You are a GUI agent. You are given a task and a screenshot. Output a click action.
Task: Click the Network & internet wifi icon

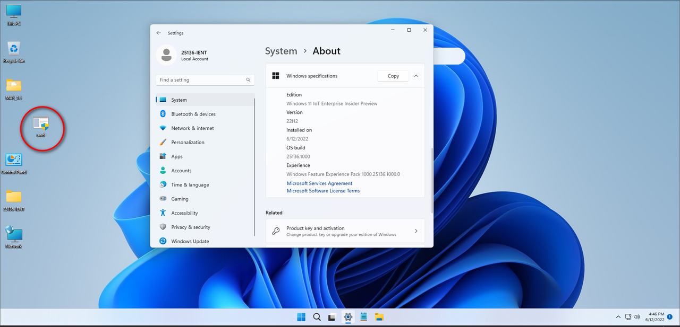pos(163,128)
